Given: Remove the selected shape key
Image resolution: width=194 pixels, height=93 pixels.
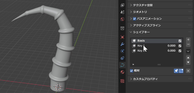Looking at the screenshot, I should [x=188, y=44].
